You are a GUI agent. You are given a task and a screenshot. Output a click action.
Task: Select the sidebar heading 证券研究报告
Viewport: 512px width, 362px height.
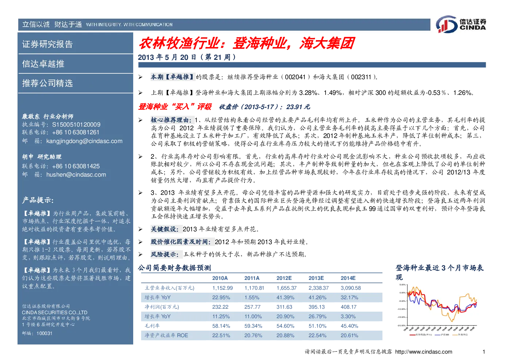pos(47,44)
